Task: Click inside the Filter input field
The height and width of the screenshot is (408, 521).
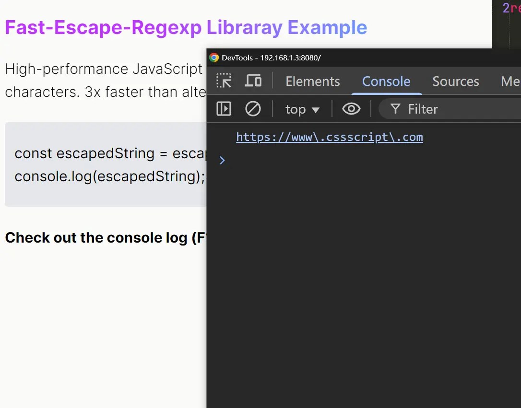Action: pyautogui.click(x=441, y=109)
